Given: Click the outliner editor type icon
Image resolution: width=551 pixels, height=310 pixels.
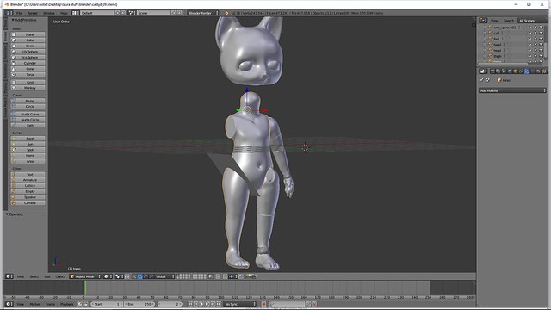Looking at the screenshot, I should coord(483,21).
